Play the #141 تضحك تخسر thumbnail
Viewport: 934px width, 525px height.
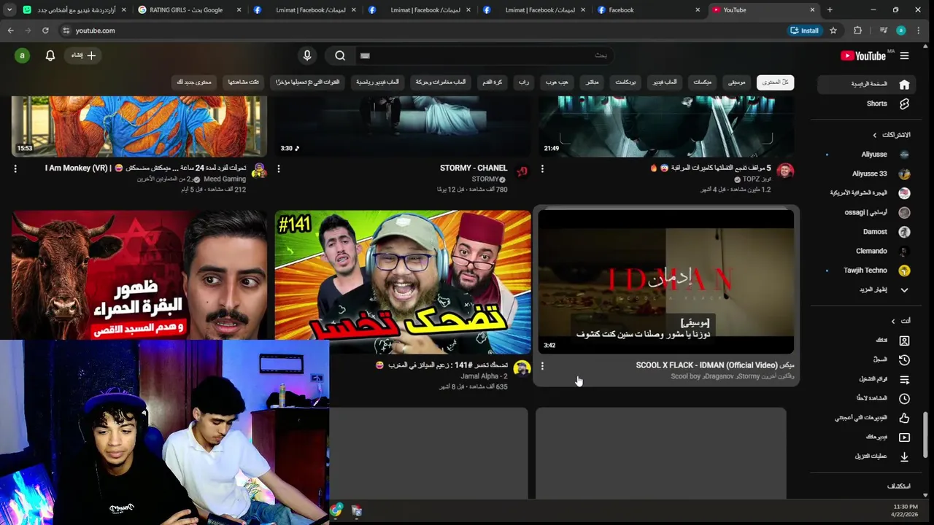pos(403,281)
